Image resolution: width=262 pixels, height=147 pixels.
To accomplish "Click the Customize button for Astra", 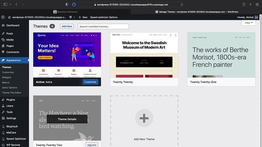I will pos(90,82).
